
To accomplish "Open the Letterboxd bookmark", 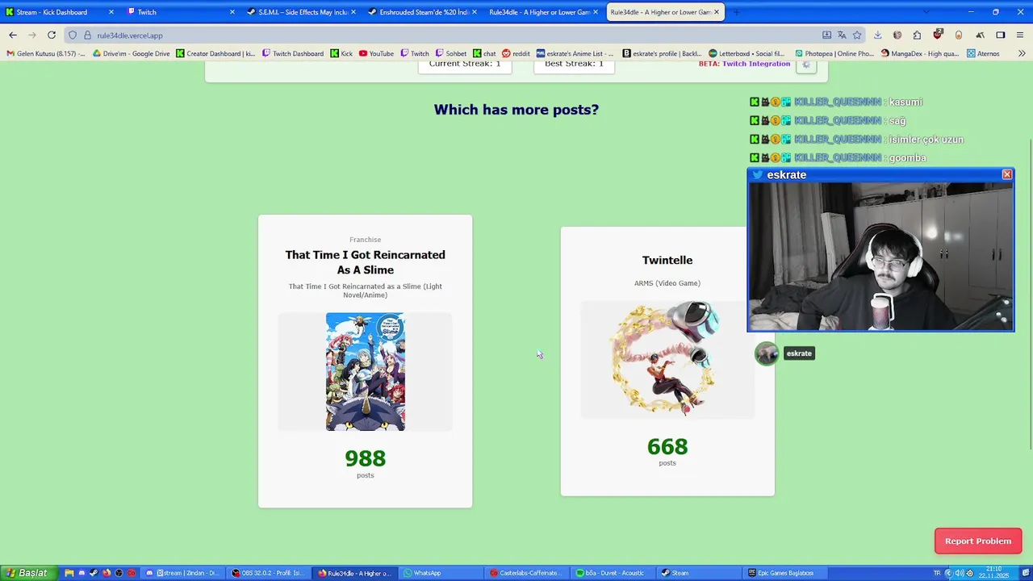I will tap(747, 53).
